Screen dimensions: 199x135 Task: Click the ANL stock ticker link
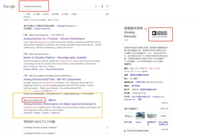(132, 69)
